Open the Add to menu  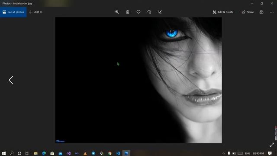pyautogui.click(x=35, y=12)
